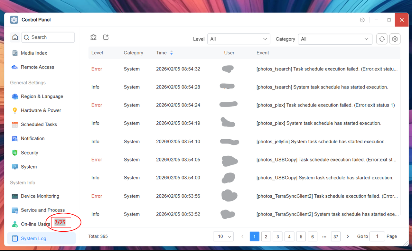Image resolution: width=412 pixels, height=251 pixels.
Task: Go to page 3 of the log
Action: point(277,237)
